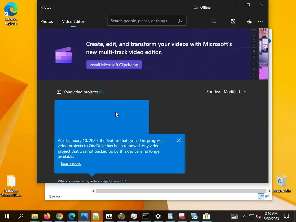The height and width of the screenshot is (222, 296).
Task: Click the selection checklist icon in Photos toolbar
Action: pos(213,21)
